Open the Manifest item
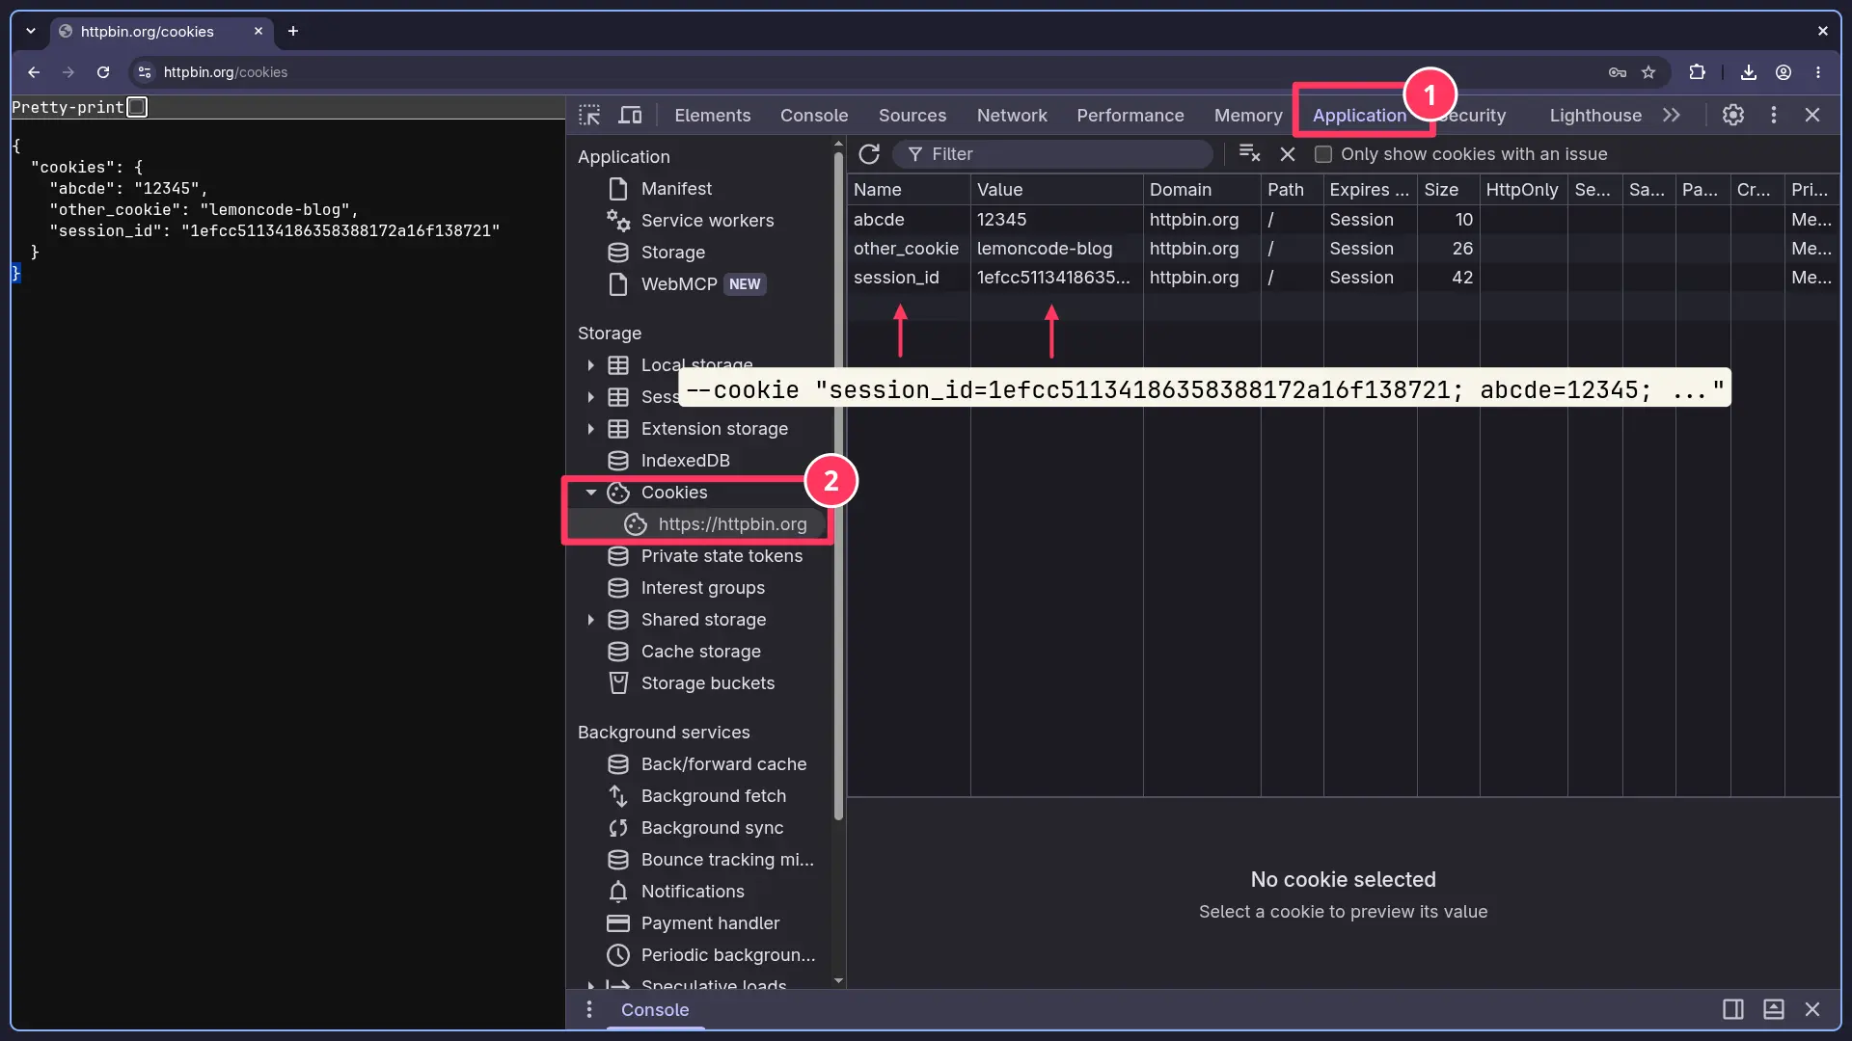Screen dimensions: 1852x1041 pyautogui.click(x=676, y=189)
